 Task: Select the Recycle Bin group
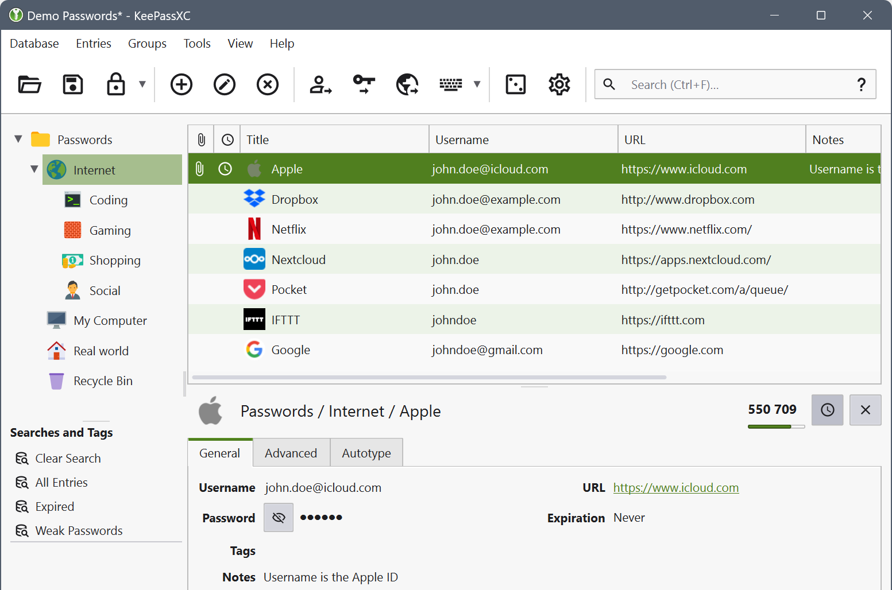(103, 381)
